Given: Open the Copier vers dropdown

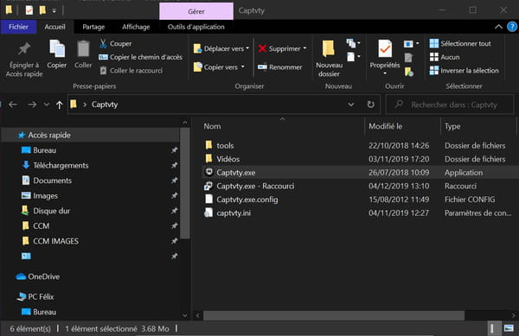Looking at the screenshot, I should coord(219,67).
